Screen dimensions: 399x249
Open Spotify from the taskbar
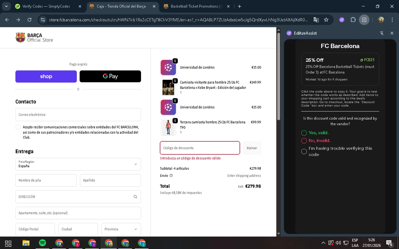[x=42, y=243]
